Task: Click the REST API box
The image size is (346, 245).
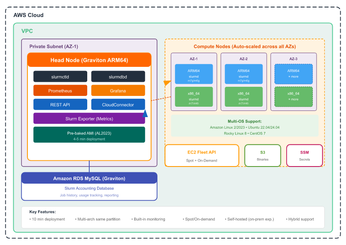Action: click(x=60, y=104)
